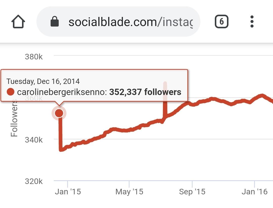The height and width of the screenshot is (208, 273).
Task: Click the Sep '15 axis label
Action: point(192,192)
